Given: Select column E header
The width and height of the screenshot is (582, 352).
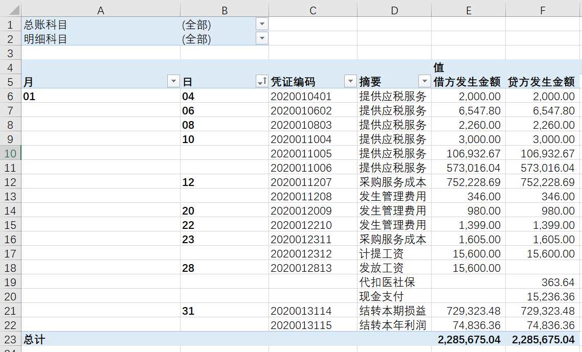Looking at the screenshot, I should pos(468,10).
